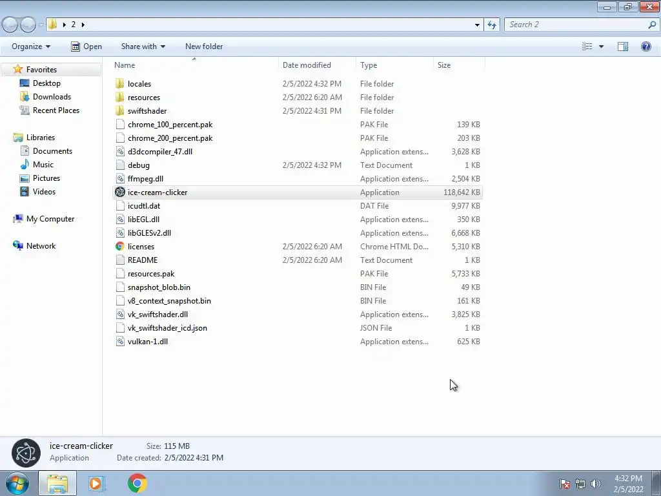Click the README text document icon

(x=120, y=260)
